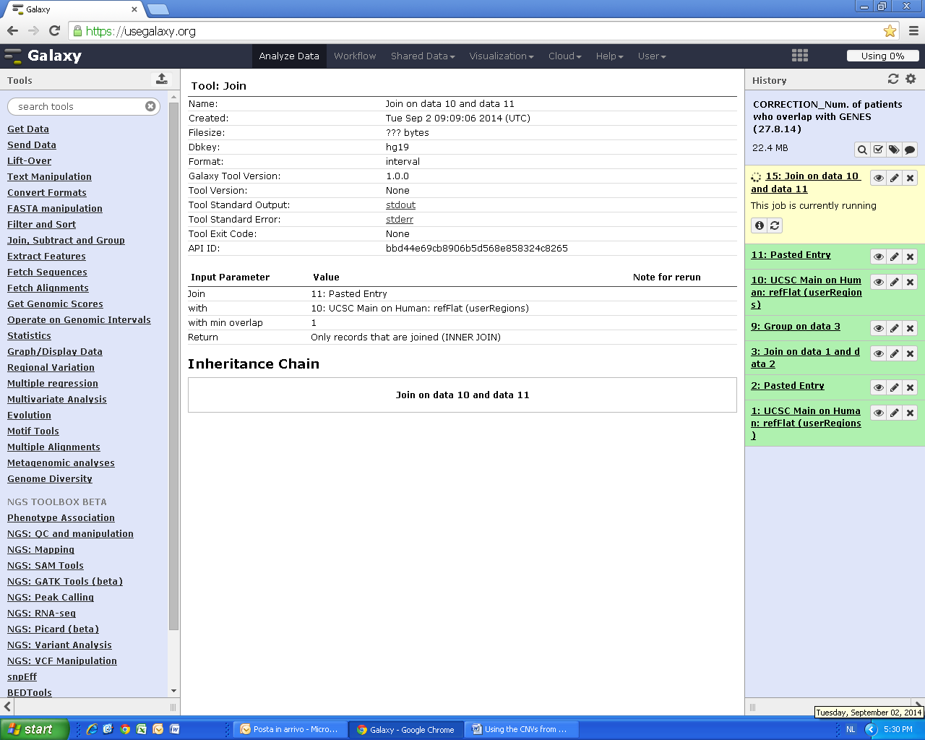
Task: Click the upload data icon in Tools panel
Action: click(161, 79)
